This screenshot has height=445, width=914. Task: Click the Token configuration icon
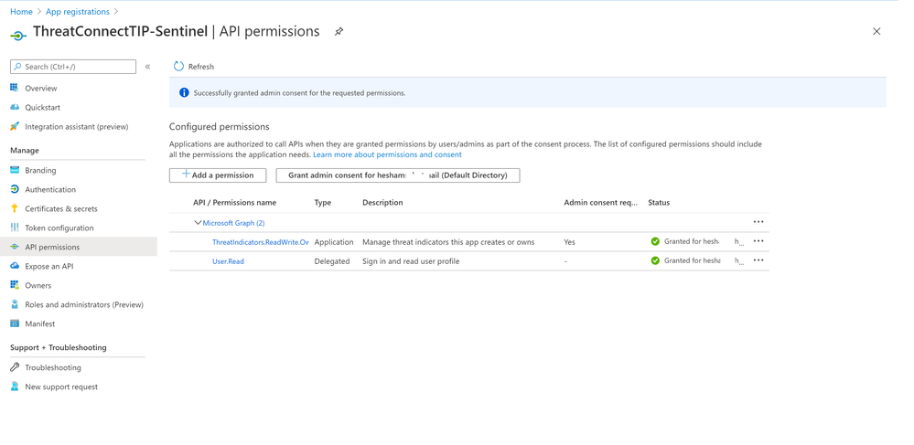pos(15,228)
